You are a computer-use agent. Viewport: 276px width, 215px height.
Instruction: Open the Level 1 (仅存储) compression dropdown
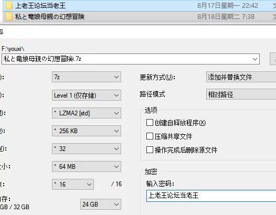(x=87, y=95)
